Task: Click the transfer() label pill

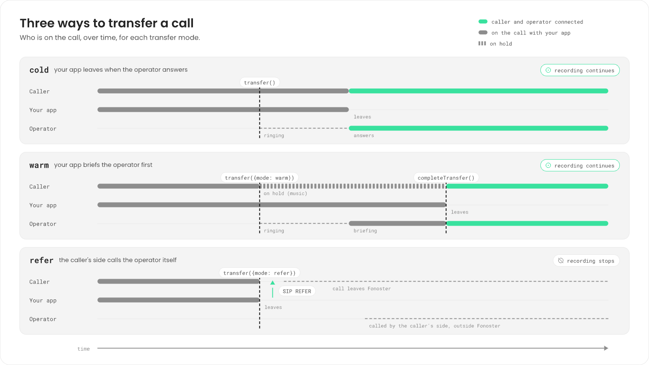Action: [259, 83]
